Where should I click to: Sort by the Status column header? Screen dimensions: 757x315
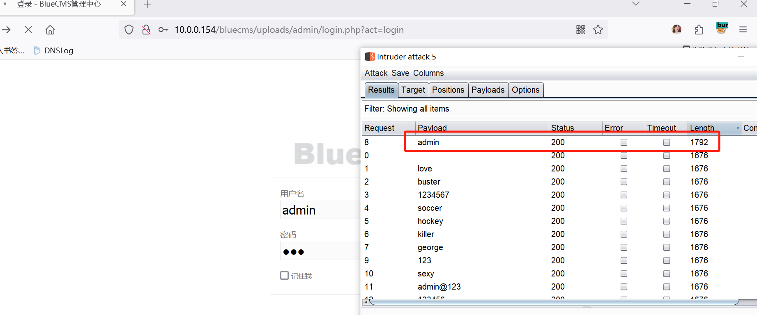[x=575, y=128]
